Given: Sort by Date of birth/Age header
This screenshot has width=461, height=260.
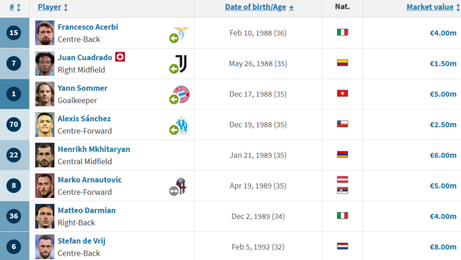Looking at the screenshot, I should (x=259, y=7).
